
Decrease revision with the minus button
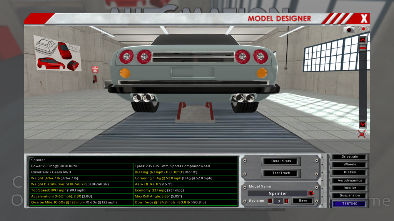[x=270, y=201]
